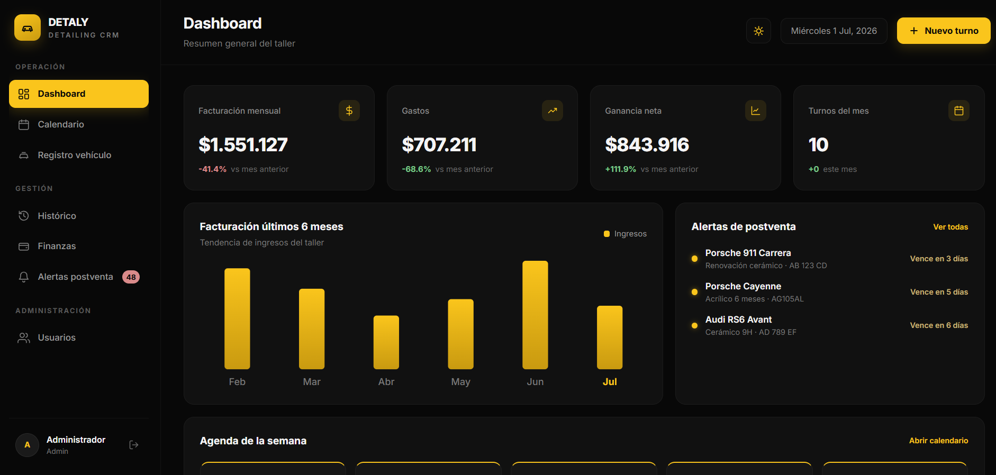Click the $707.211 expenses value
The height and width of the screenshot is (475, 996).
pyautogui.click(x=439, y=144)
